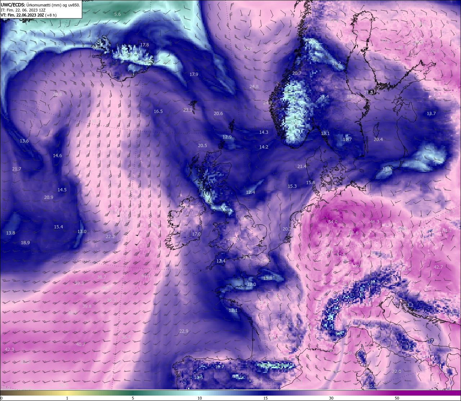Screen dimensions: 461x401
Task: Click the 23.1 value near the Faroes
Action: [x=188, y=110]
